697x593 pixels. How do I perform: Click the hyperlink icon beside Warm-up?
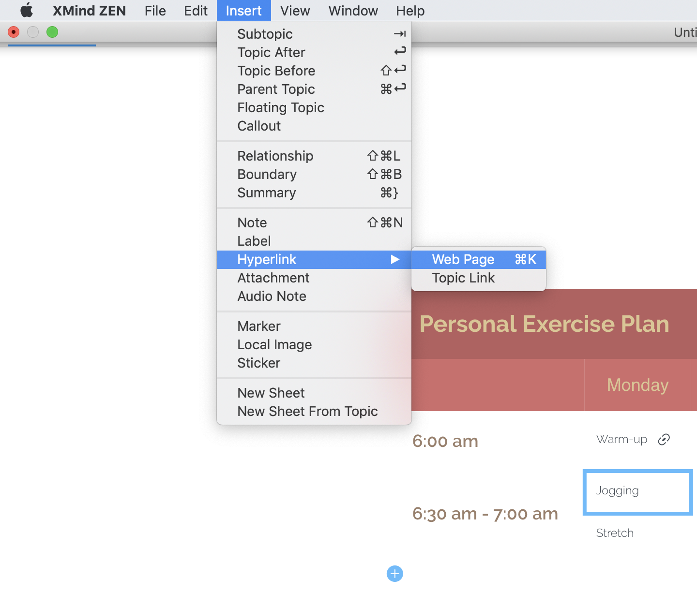pyautogui.click(x=664, y=439)
